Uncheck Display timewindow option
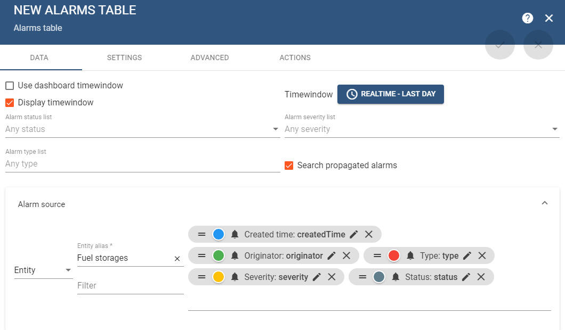Viewport: 565px width, 330px height. pos(10,103)
